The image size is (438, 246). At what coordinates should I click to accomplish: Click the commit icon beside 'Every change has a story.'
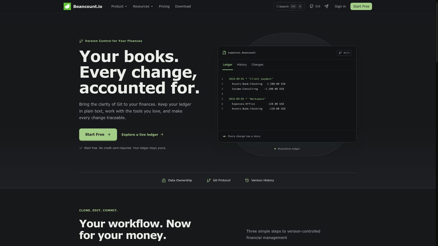point(224,136)
